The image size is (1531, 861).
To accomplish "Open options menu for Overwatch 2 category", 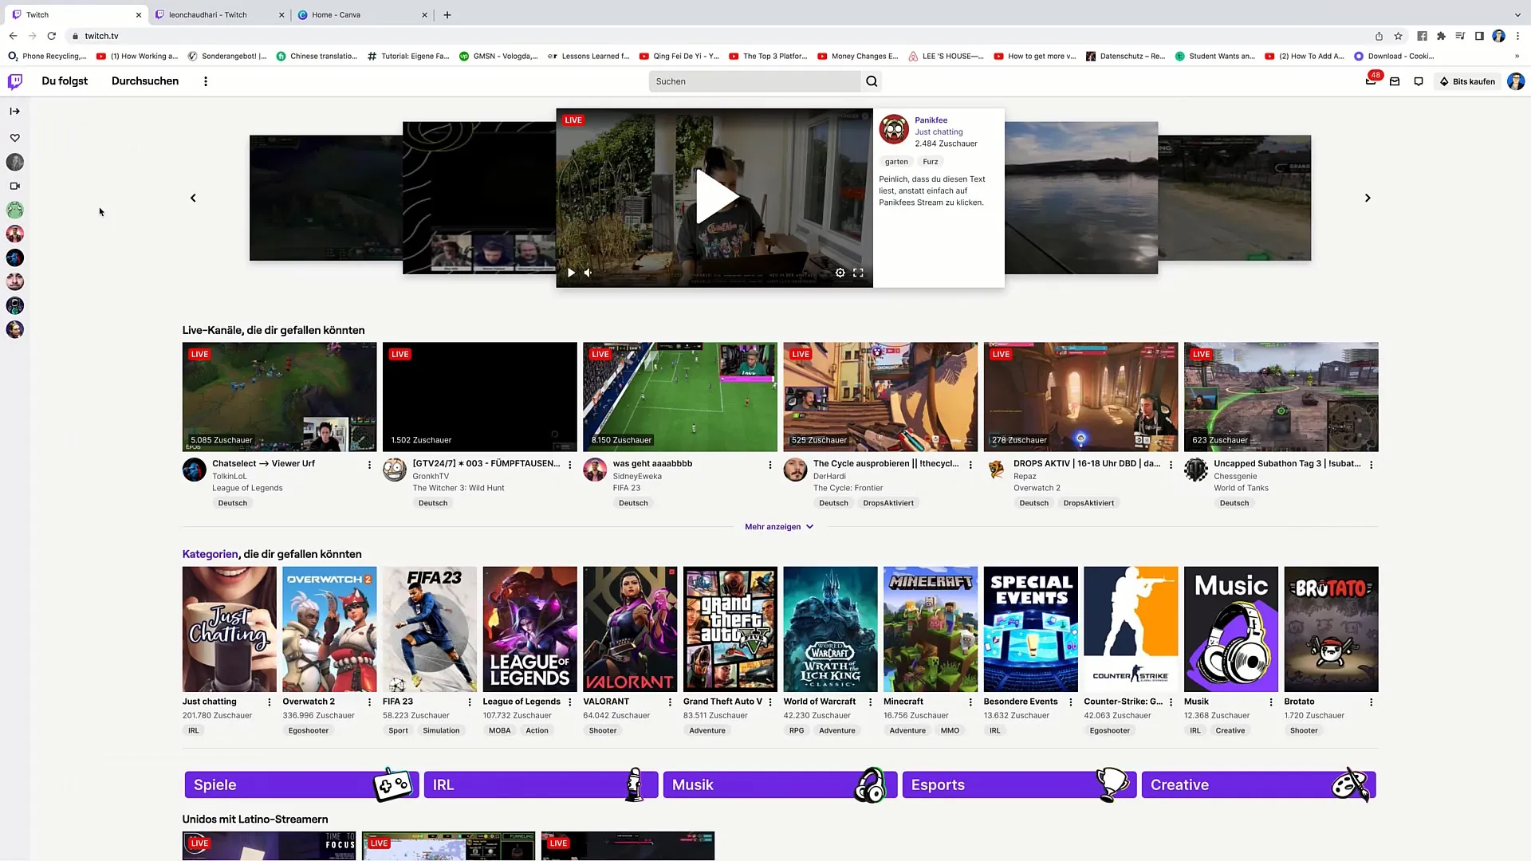I will (369, 702).
